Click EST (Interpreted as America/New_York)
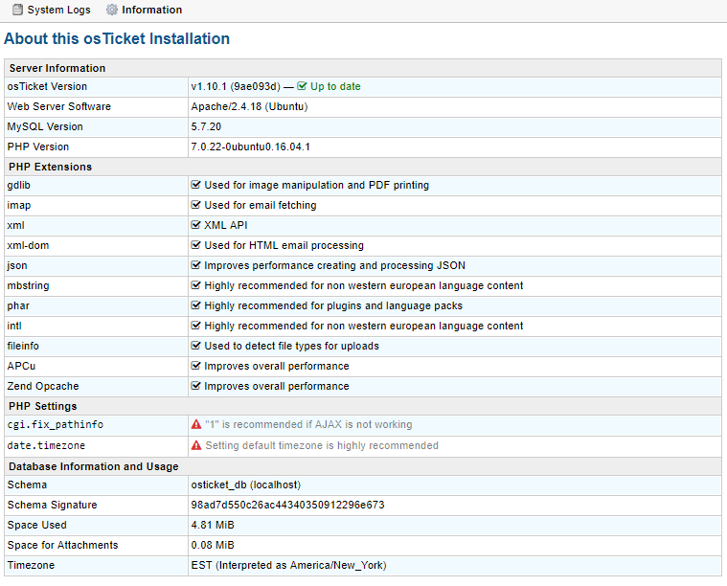727x586 pixels. click(288, 565)
